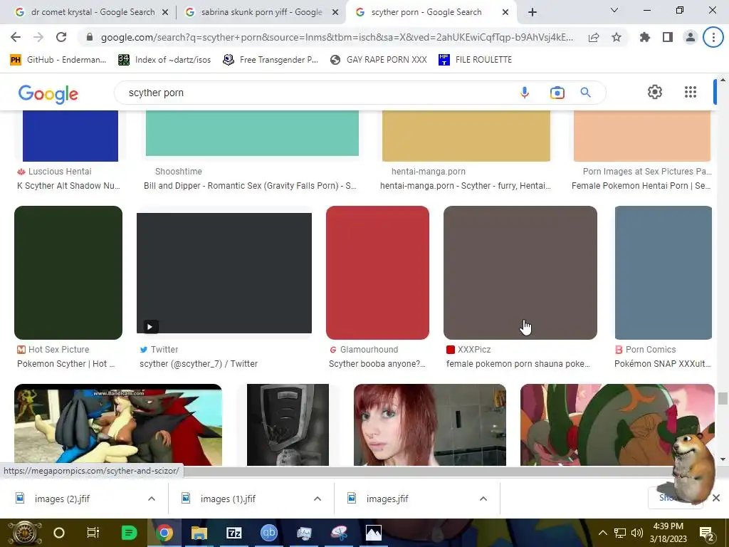This screenshot has width=729, height=547.
Task: Switch to dr comet krystal tab
Action: [93, 12]
